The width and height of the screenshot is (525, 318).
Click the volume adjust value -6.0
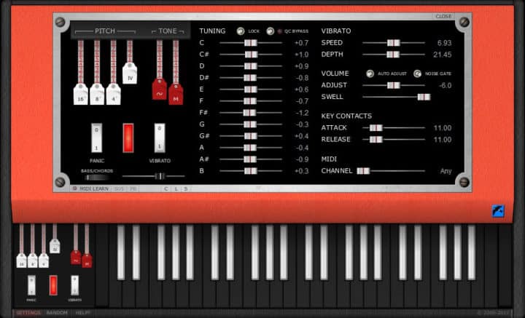(x=446, y=86)
